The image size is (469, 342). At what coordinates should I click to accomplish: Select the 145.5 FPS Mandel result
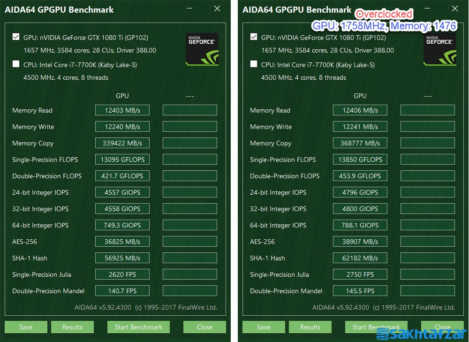pos(360,291)
